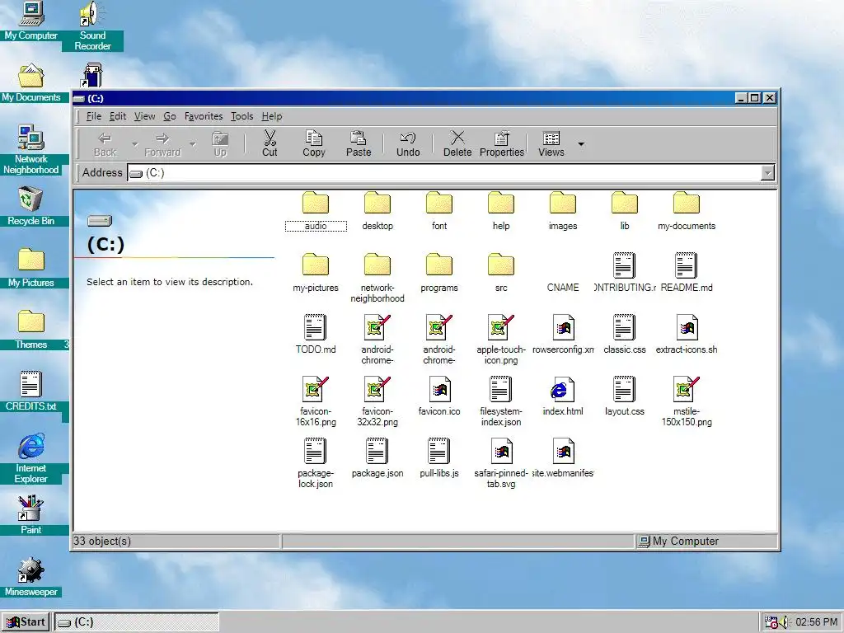Click the Internet Explorer desktop icon
Image resolution: width=844 pixels, height=633 pixels.
coord(30,457)
